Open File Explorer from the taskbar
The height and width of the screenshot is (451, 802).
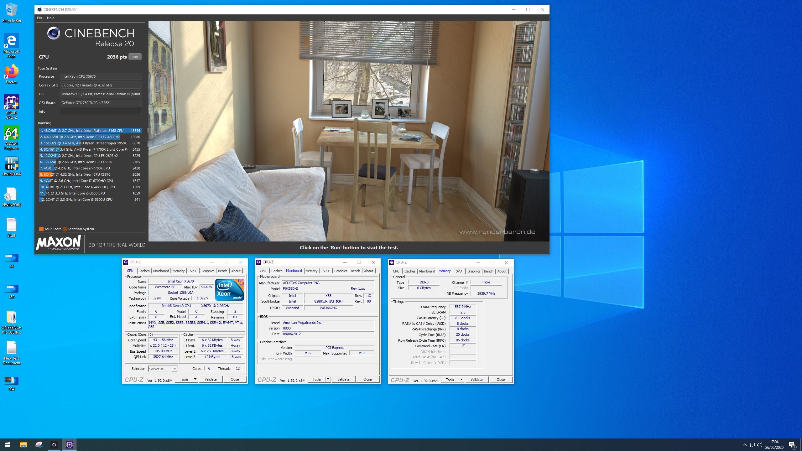pyautogui.click(x=23, y=445)
